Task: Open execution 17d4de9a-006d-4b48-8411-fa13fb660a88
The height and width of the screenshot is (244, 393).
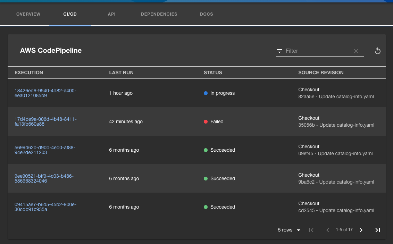Action: click(45, 121)
